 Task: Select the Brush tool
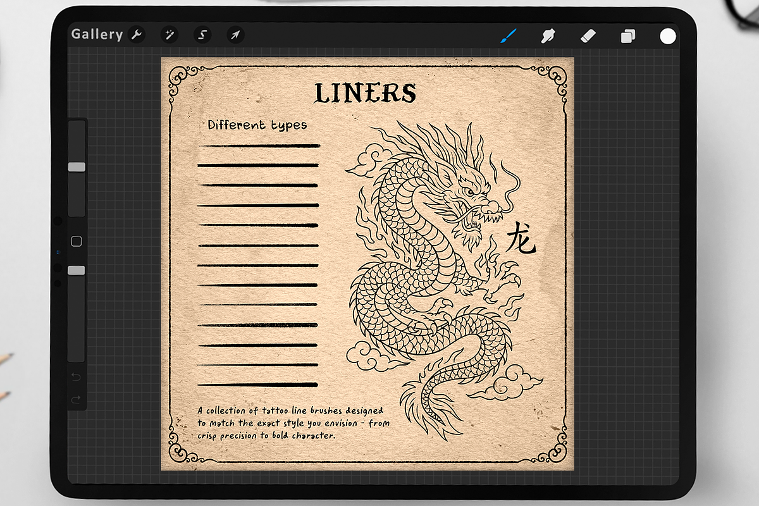508,35
